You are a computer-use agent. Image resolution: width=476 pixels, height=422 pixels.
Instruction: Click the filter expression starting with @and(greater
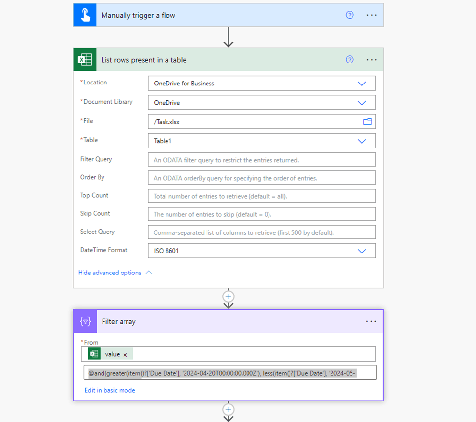pos(230,373)
